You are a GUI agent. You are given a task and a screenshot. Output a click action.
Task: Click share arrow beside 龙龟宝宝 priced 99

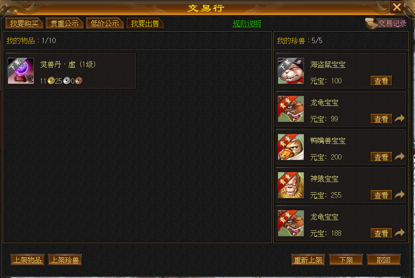400,119
